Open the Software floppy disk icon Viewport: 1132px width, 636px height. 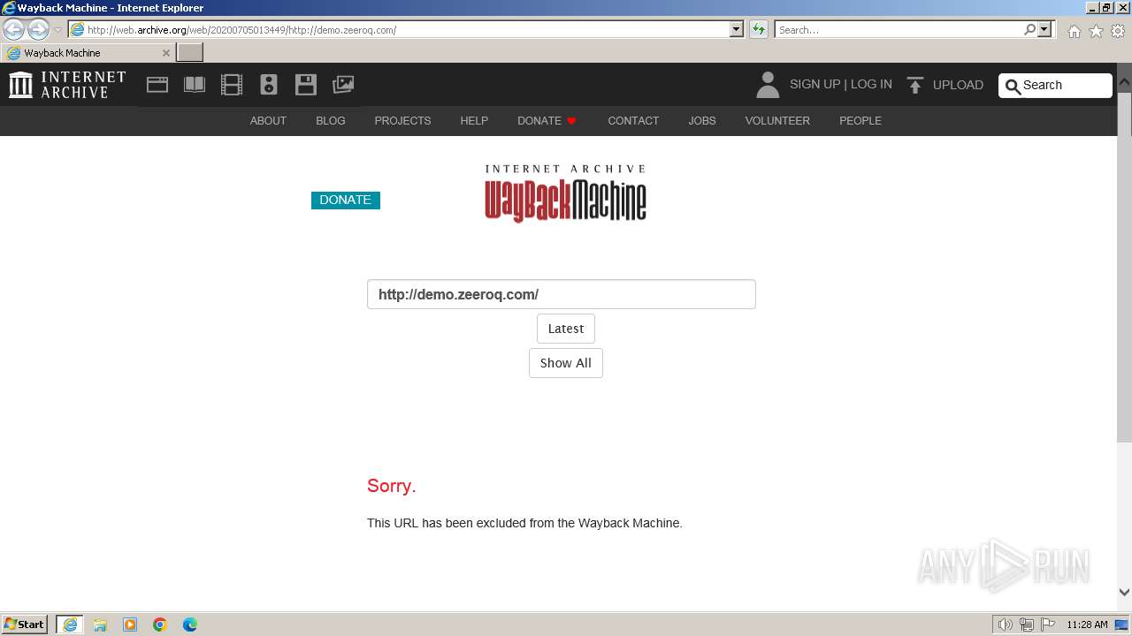tap(306, 85)
